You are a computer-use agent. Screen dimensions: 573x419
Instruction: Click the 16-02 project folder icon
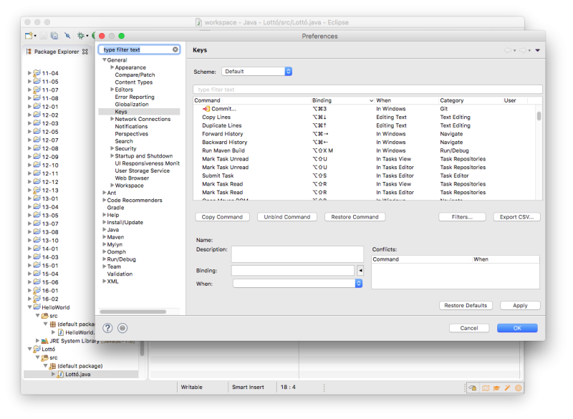tap(37, 299)
